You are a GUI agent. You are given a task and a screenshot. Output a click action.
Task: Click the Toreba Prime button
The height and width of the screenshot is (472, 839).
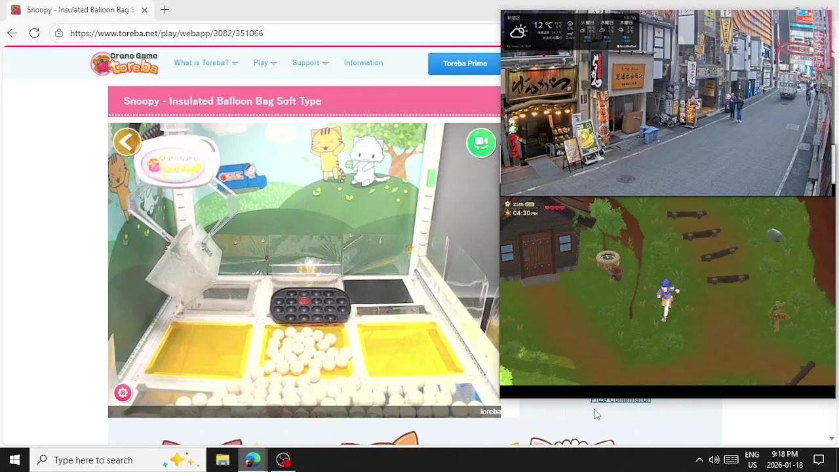465,64
